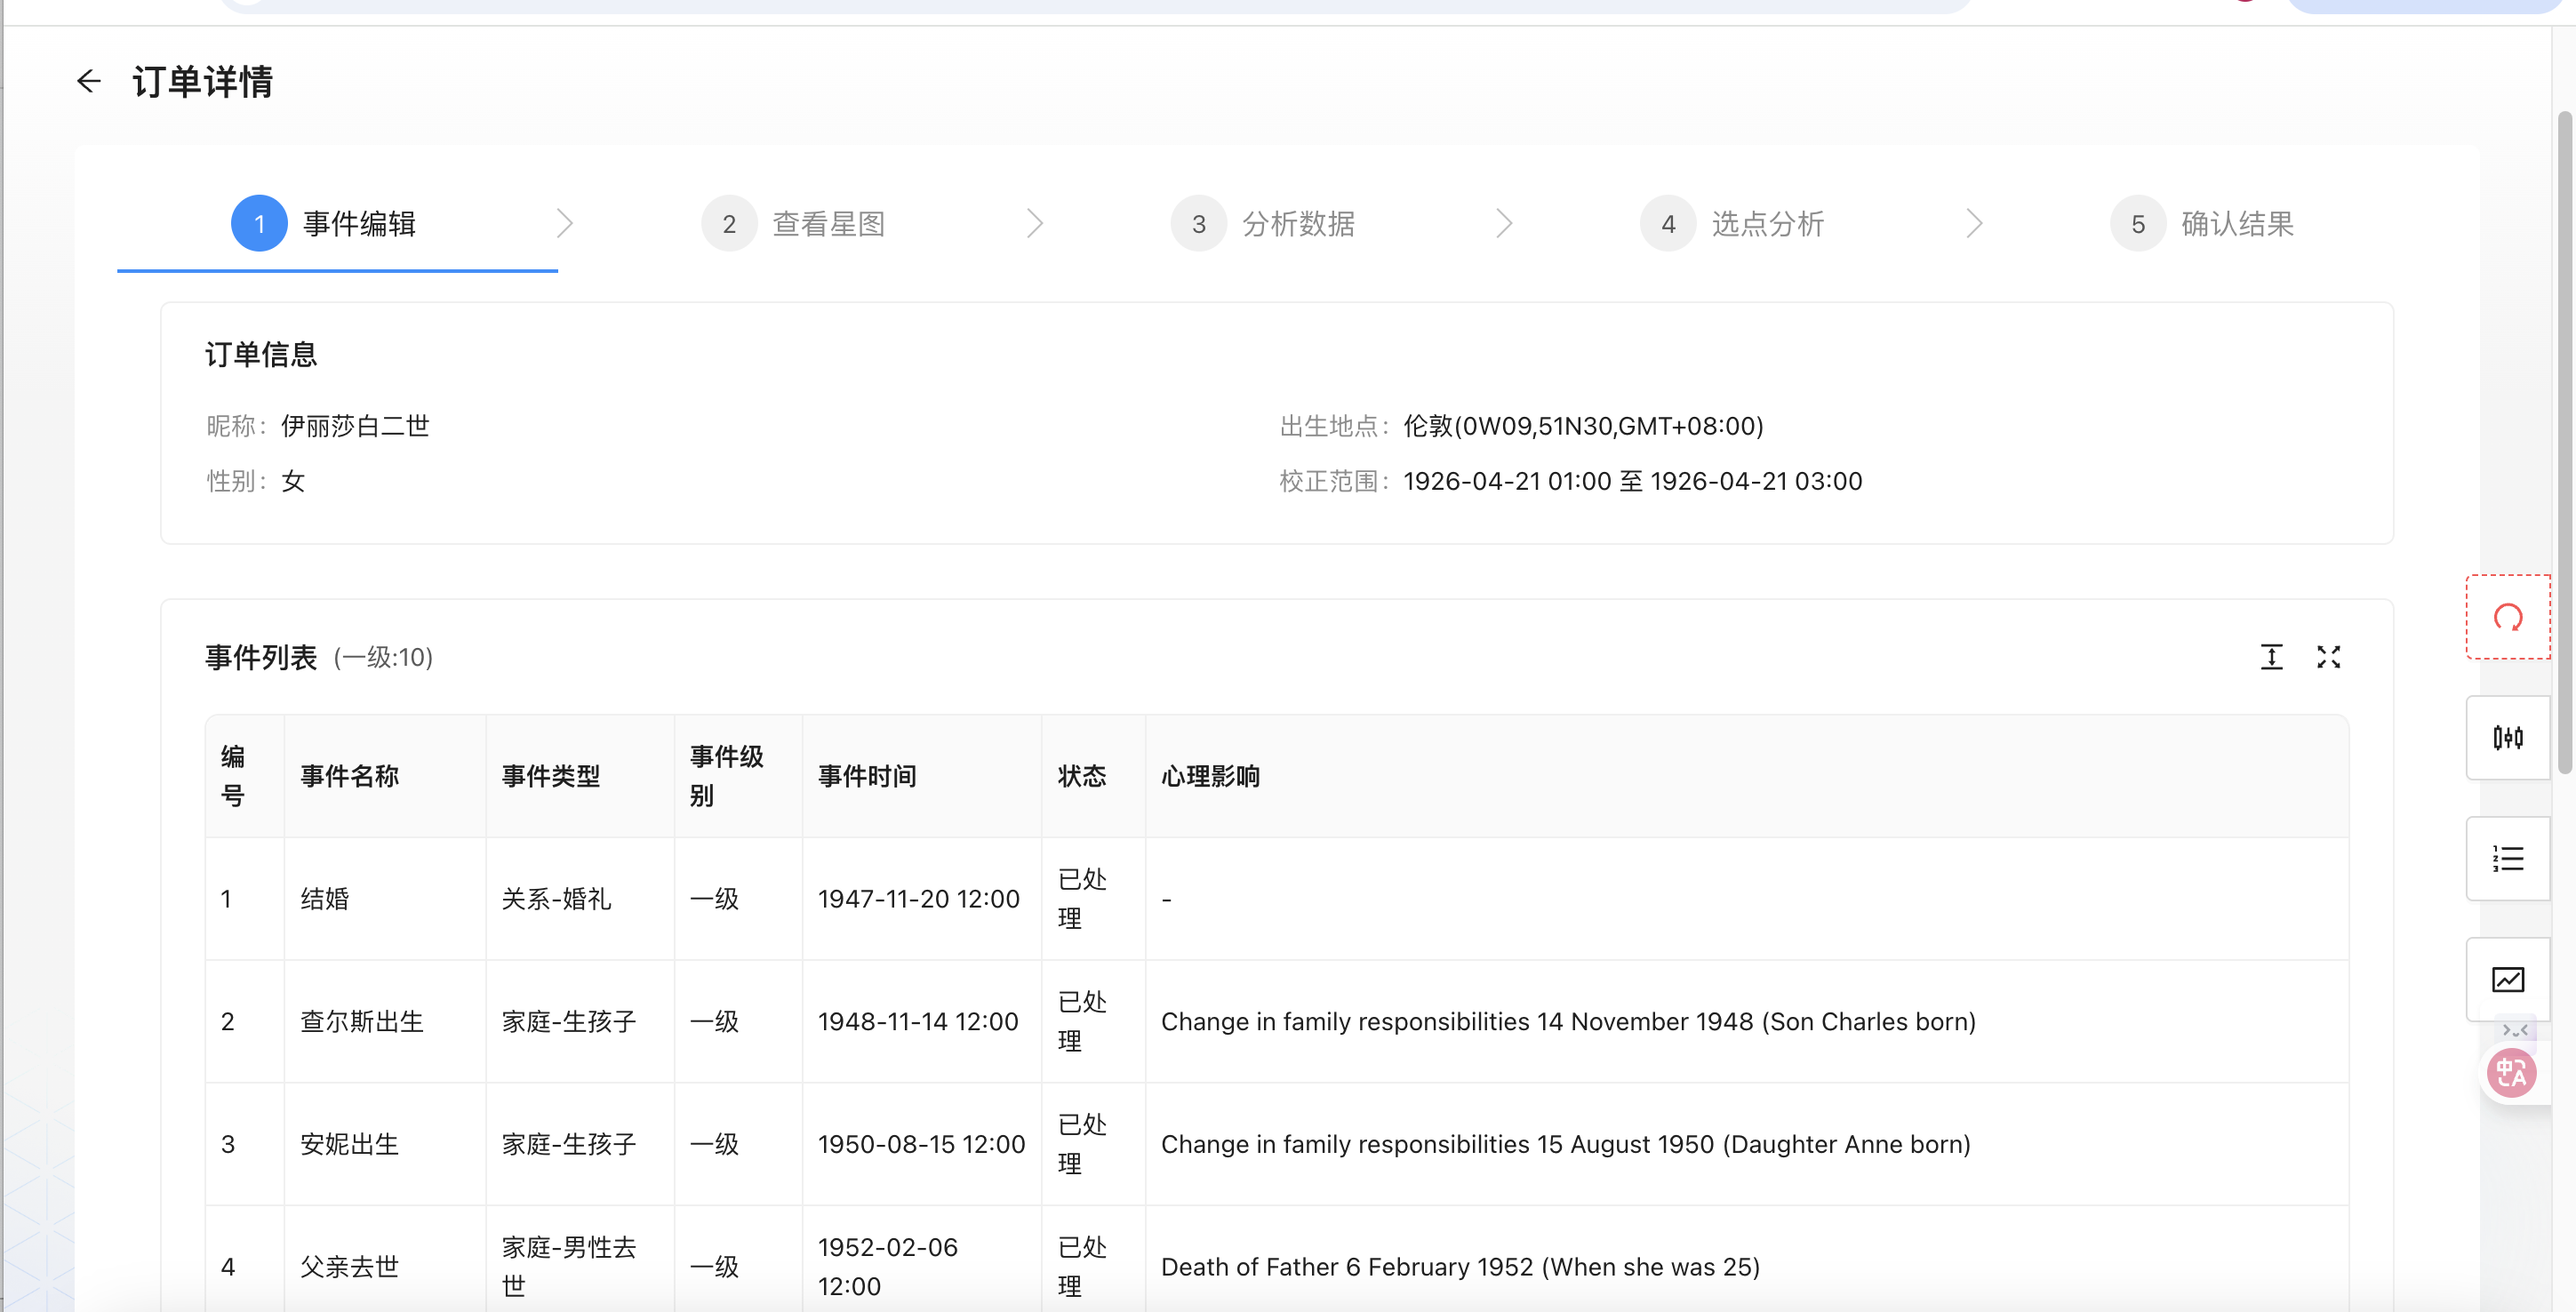Screen dimensions: 2576x1312
Task: Click the 结婚 event row
Action: (x=325, y=899)
